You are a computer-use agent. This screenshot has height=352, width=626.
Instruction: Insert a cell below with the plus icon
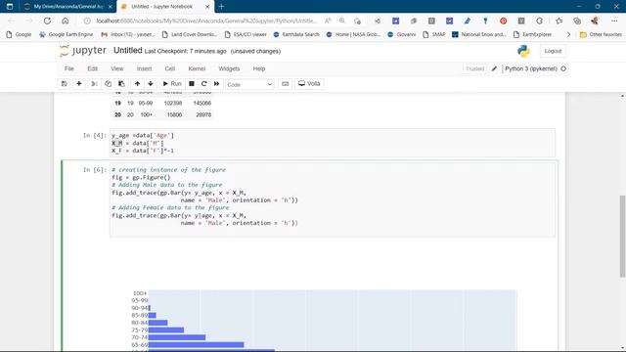[x=78, y=84]
